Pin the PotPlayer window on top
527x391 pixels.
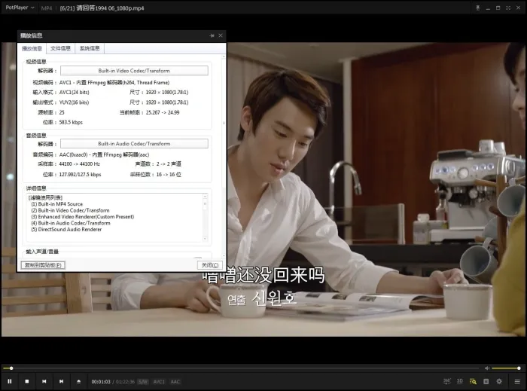coord(477,8)
